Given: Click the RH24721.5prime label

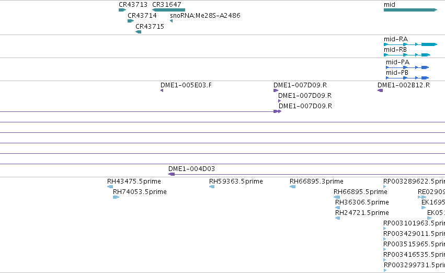Looking at the screenshot, I should pyautogui.click(x=362, y=213).
